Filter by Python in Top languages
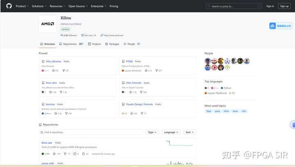This screenshot has width=295, height=167. (226, 88)
